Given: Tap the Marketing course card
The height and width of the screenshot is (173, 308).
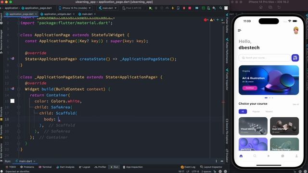Looking at the screenshot, I should pos(253,144).
